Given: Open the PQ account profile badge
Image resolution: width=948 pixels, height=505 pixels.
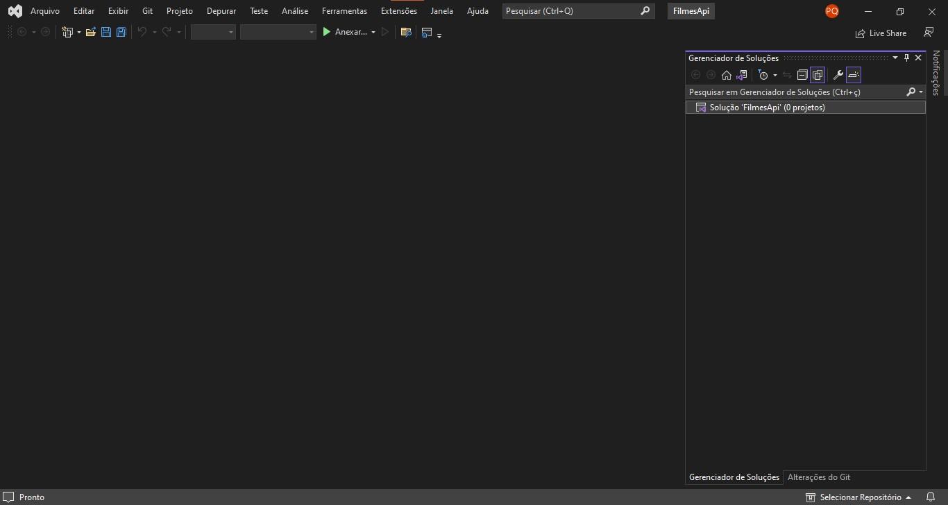Looking at the screenshot, I should [x=831, y=11].
